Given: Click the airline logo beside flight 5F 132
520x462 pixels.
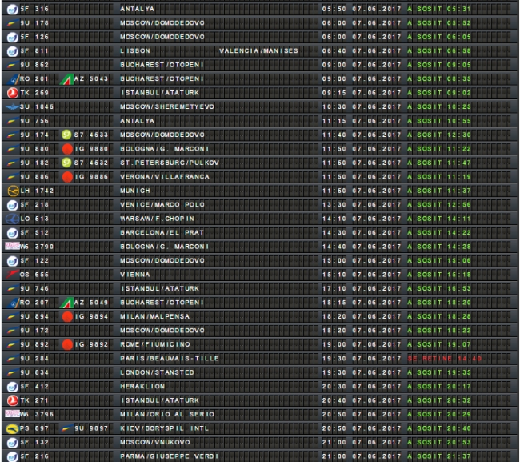Looking at the screenshot, I should click(12, 443).
